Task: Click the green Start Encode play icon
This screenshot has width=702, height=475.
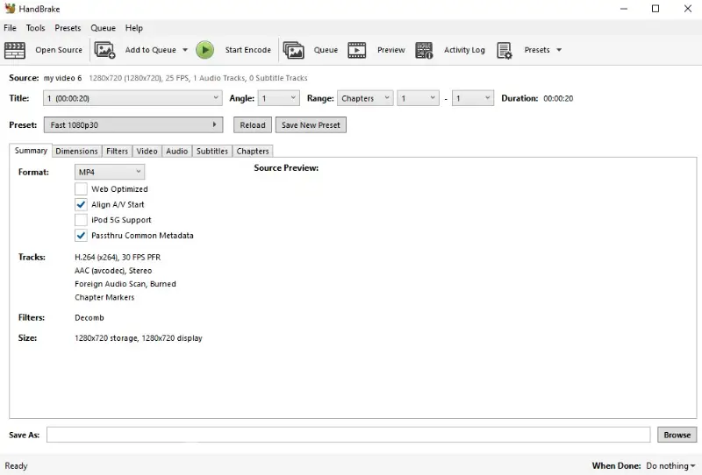Action: point(205,50)
